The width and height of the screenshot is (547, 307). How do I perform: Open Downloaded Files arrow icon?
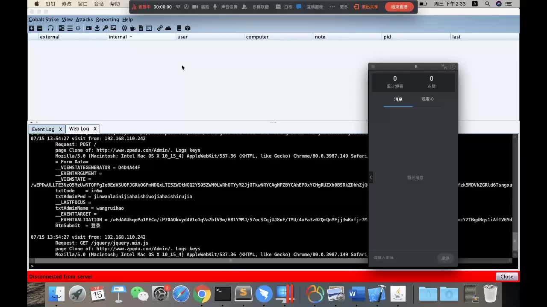97,28
